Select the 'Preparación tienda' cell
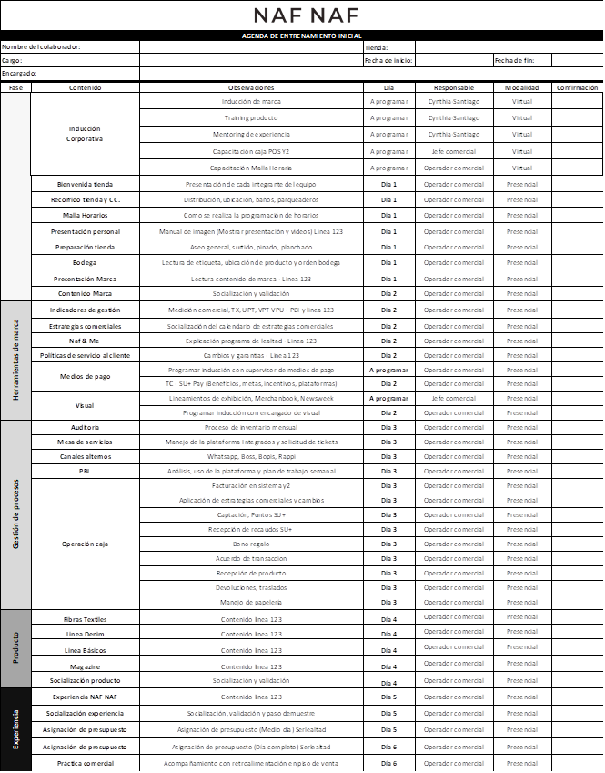605x773 pixels. point(86,247)
